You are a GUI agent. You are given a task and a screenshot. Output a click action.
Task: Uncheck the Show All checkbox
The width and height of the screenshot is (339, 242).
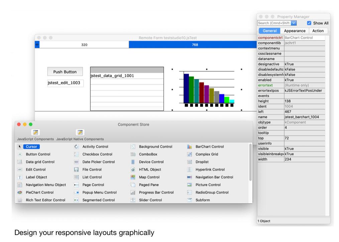[309, 23]
